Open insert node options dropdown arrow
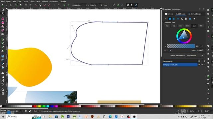 click(x=6, y=5)
